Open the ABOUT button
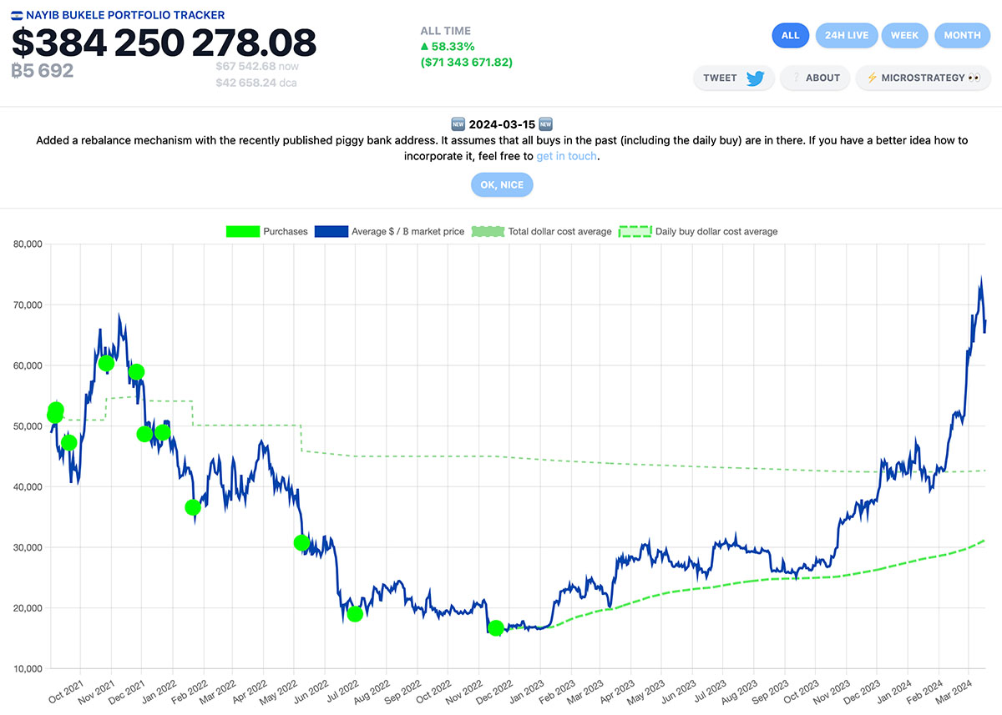 (x=815, y=78)
